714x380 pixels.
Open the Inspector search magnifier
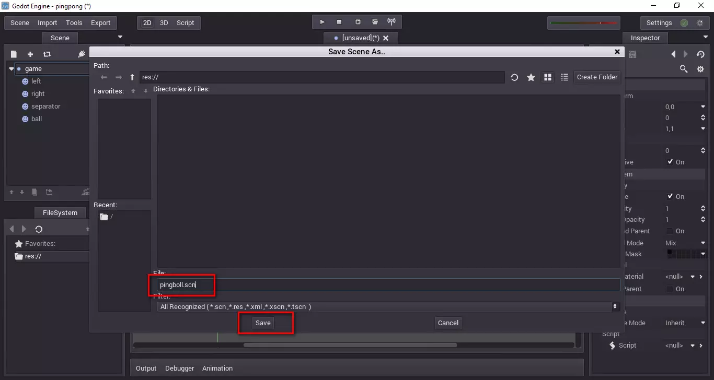point(684,69)
